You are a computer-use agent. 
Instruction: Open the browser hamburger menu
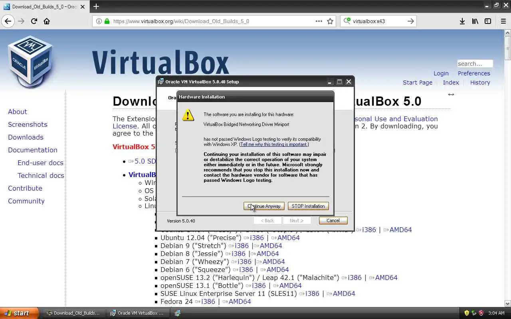tap(503, 21)
